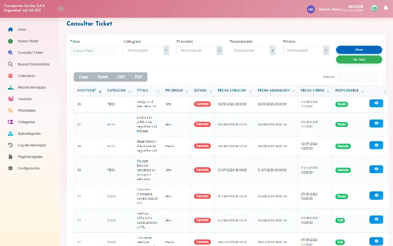Image resolution: width=393 pixels, height=246 pixels.
Task: Click the UD user avatar
Action: [310, 9]
